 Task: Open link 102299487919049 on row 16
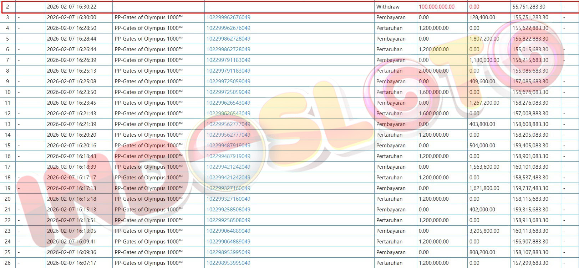coord(228,156)
